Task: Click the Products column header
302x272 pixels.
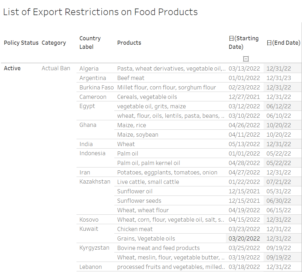Action: [x=129, y=43]
